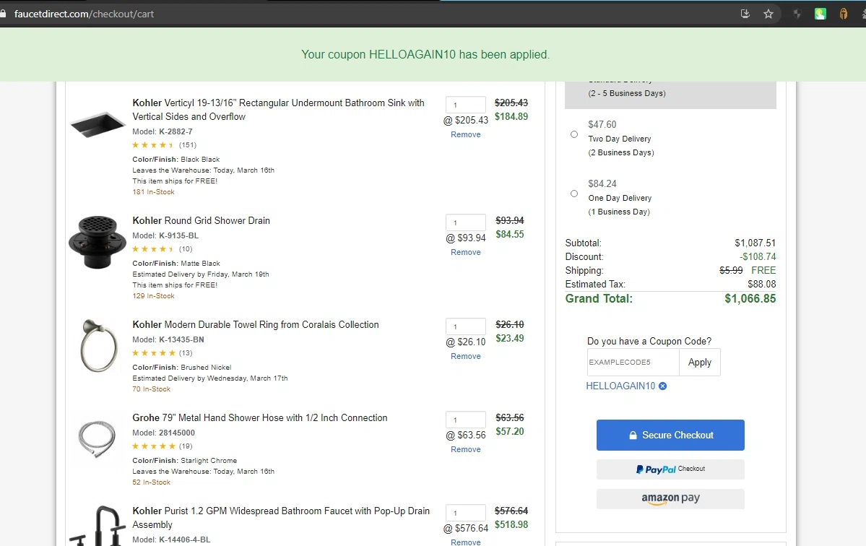Click quantity field for Verticyl sink

[466, 104]
